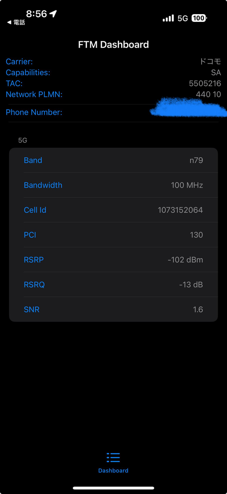
Task: Tap the Dashboard list icon
Action: [113, 457]
